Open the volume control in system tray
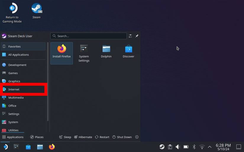244x152 pixels. pos(178,147)
